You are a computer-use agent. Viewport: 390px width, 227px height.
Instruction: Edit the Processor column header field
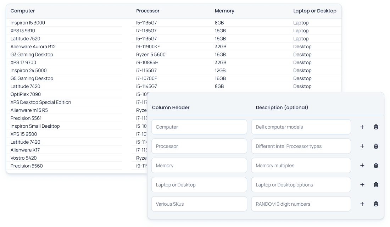(199, 146)
